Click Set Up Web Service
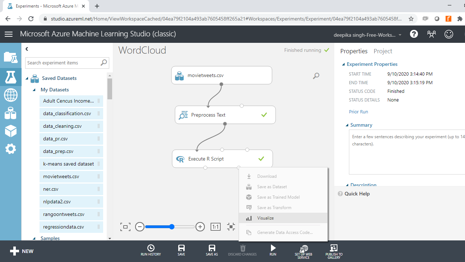The width and height of the screenshot is (465, 262). coord(304,252)
